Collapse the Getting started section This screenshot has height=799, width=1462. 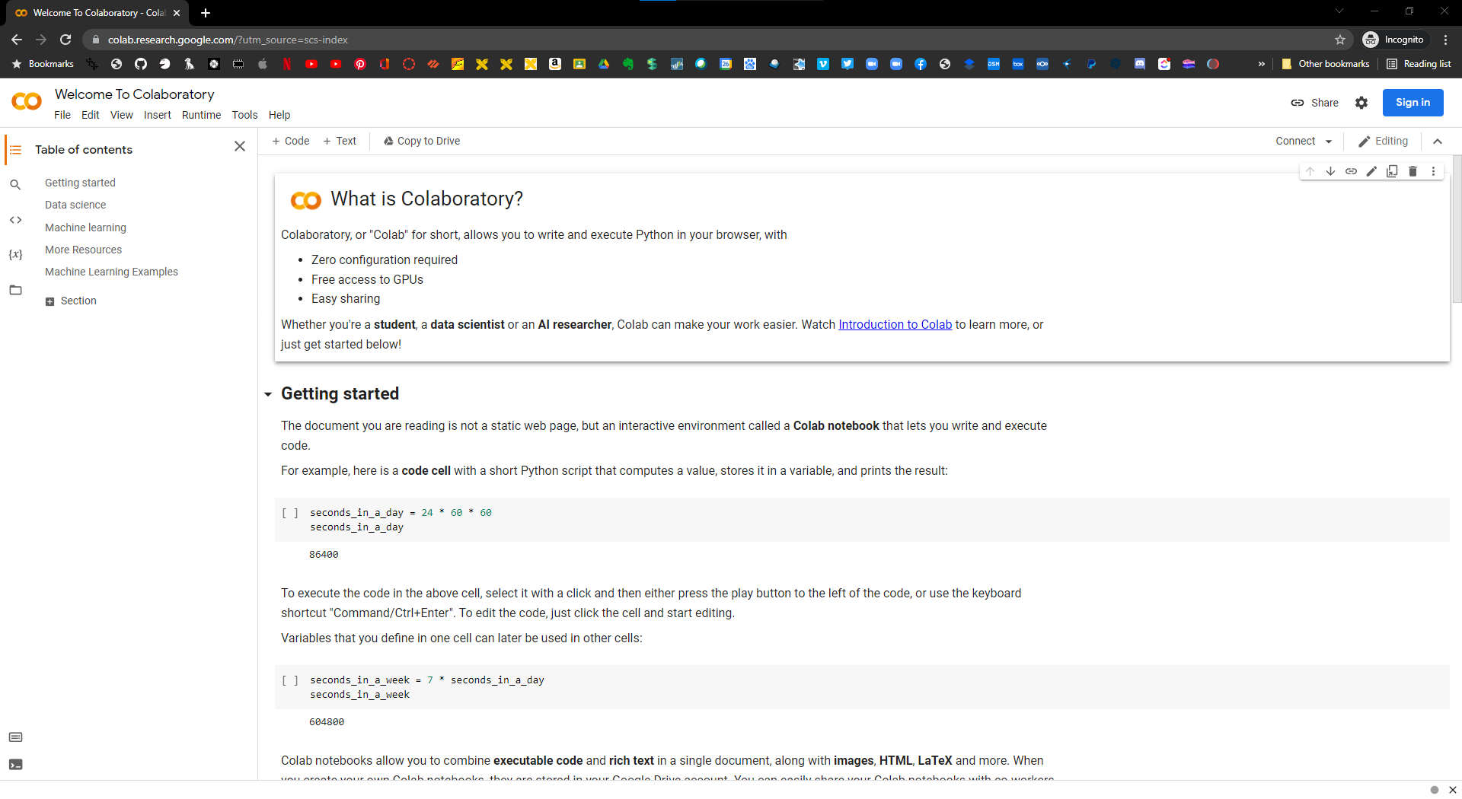(268, 394)
